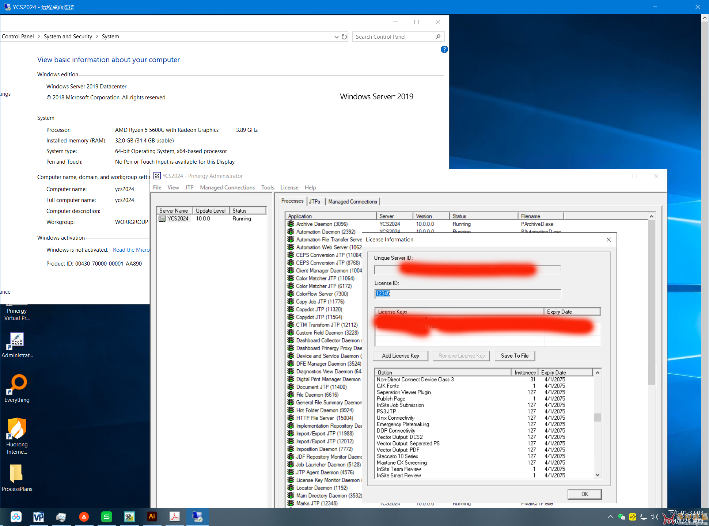Select the Emergency Platemaking option row
This screenshot has height=526, width=709.
coord(484,424)
